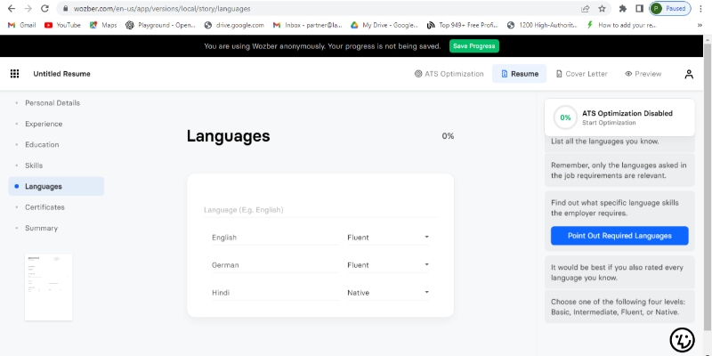Click the chat support widget icon
This screenshot has width=712, height=356.
point(682,339)
